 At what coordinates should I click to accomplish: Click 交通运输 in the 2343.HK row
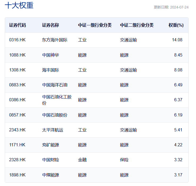pyautogui.click(x=128, y=130)
